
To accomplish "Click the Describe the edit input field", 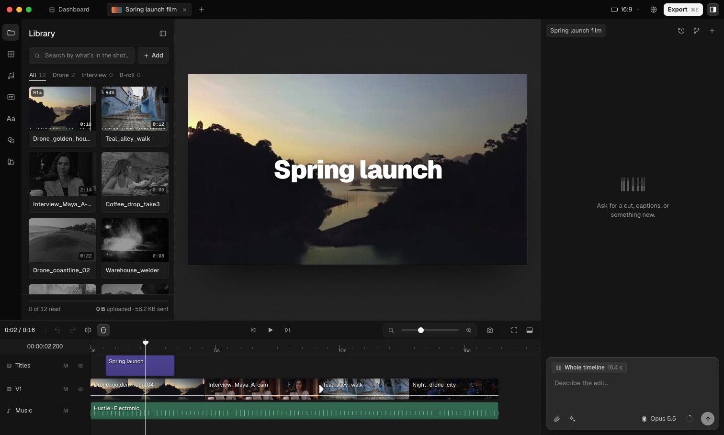I will tap(633, 383).
